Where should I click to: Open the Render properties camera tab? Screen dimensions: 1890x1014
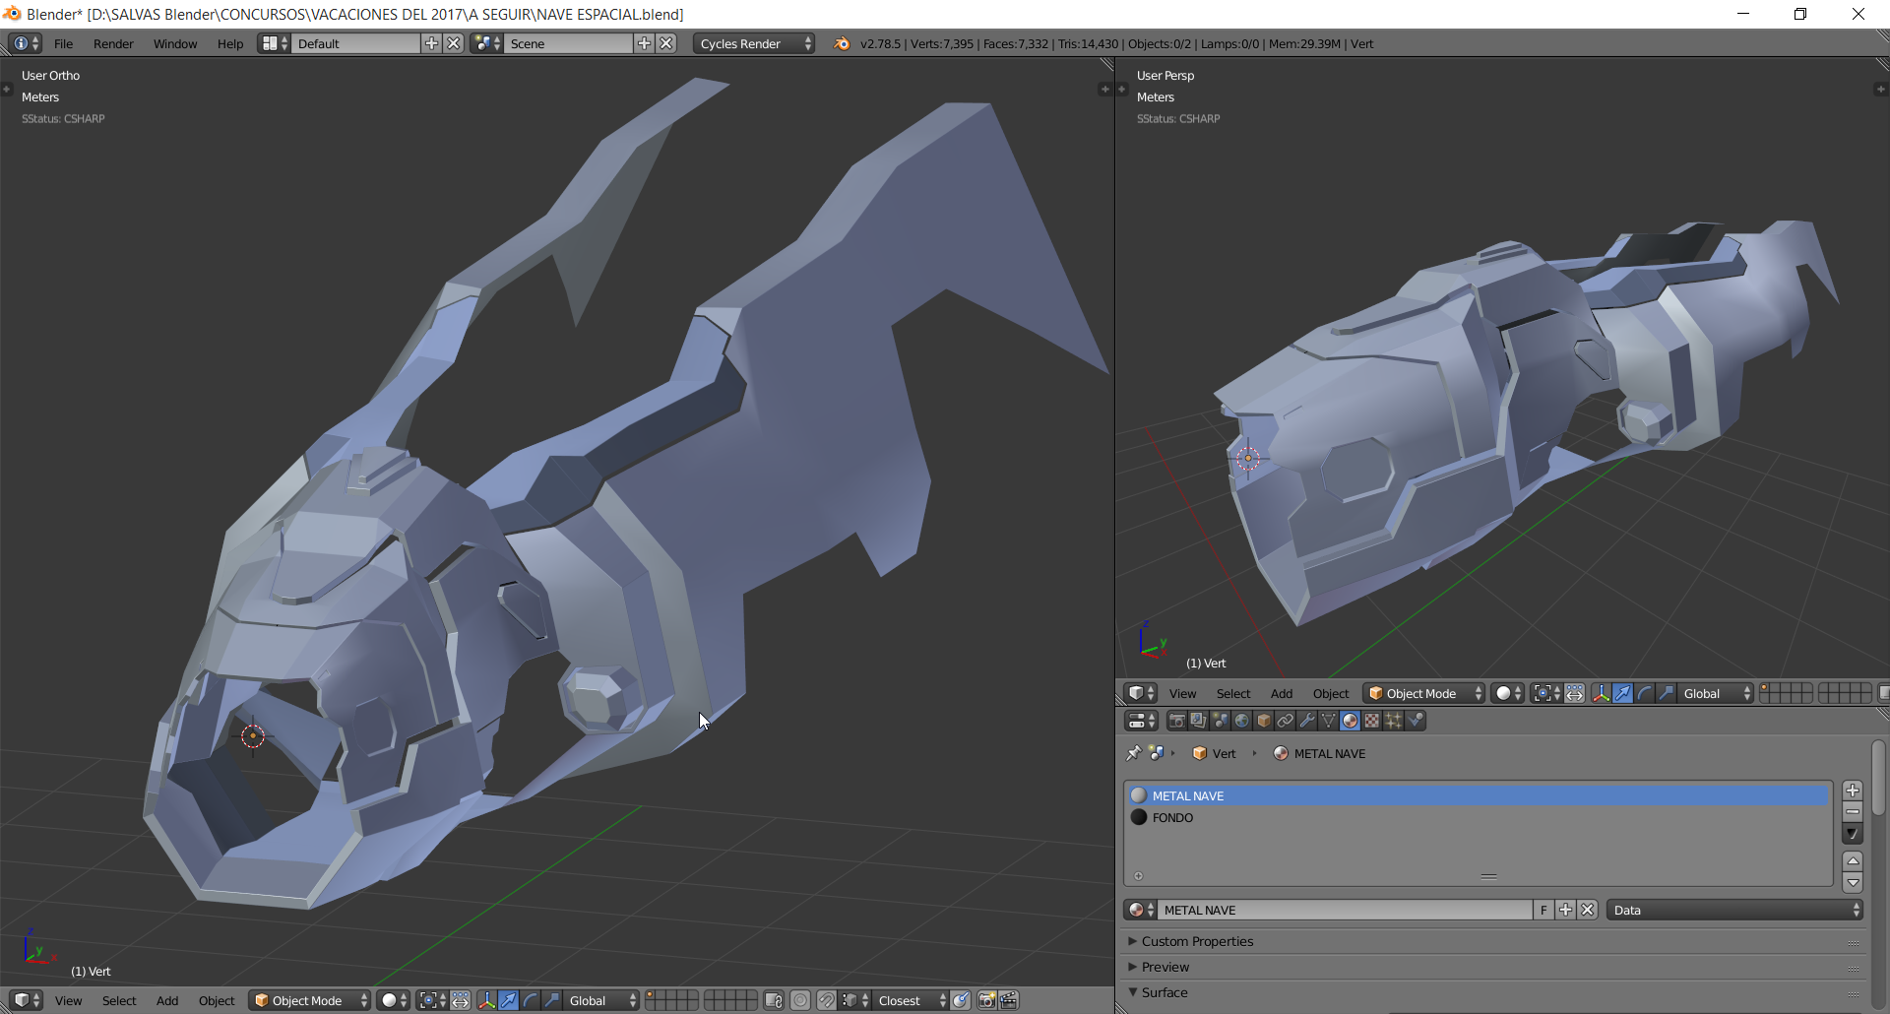[x=1176, y=721]
